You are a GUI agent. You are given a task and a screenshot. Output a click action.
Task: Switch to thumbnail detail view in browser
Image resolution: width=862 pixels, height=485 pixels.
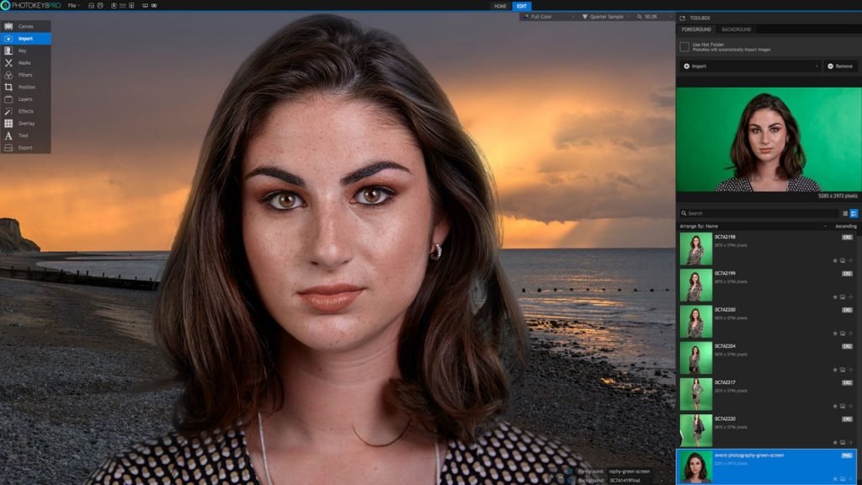pyautogui.click(x=854, y=213)
